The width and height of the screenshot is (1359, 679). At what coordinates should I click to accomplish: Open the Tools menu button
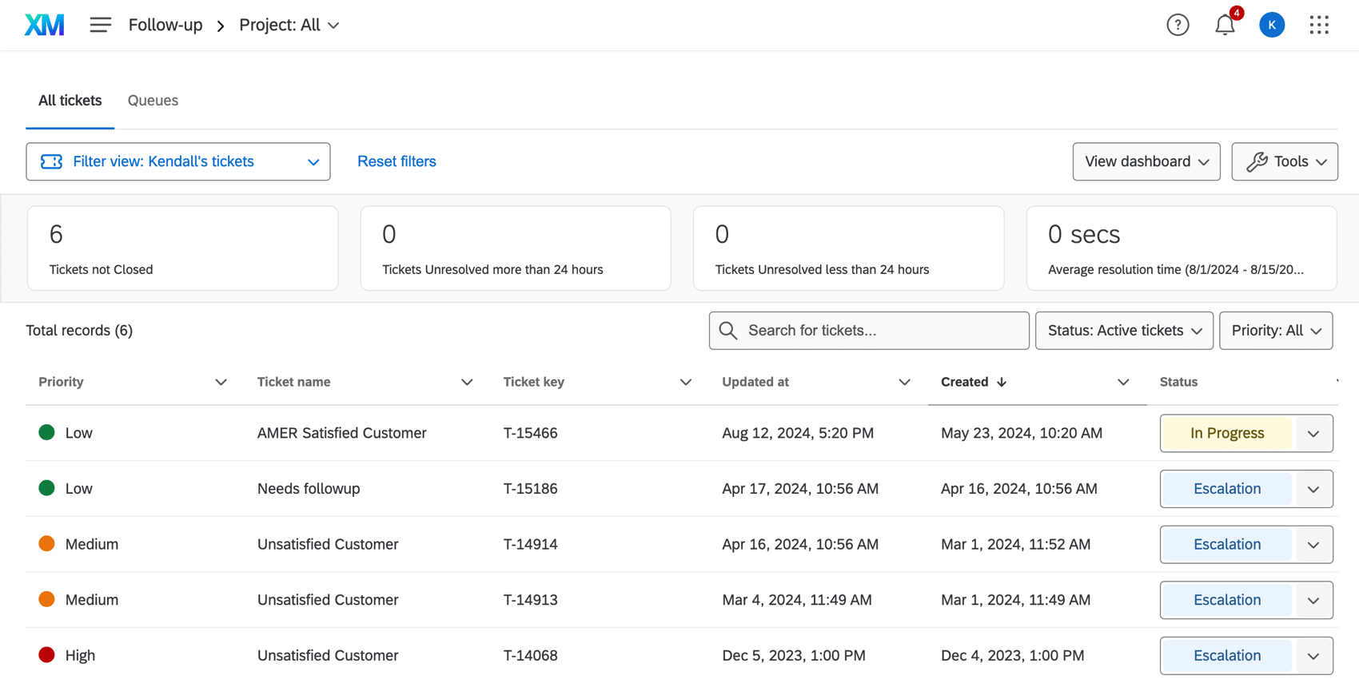[x=1284, y=161]
